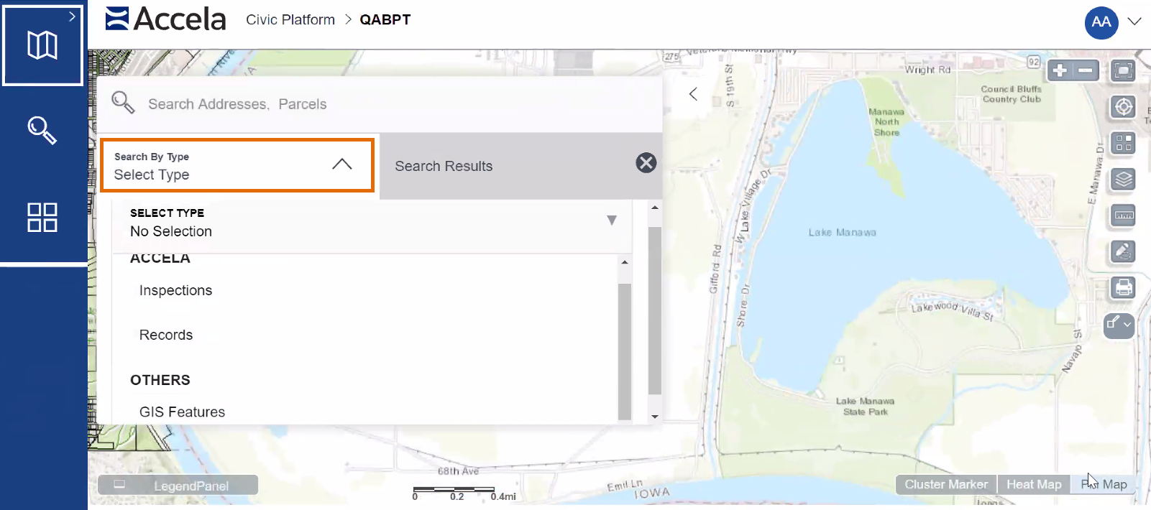This screenshot has width=1151, height=510.
Task: Open the AA user account menu
Action: (x=1112, y=22)
